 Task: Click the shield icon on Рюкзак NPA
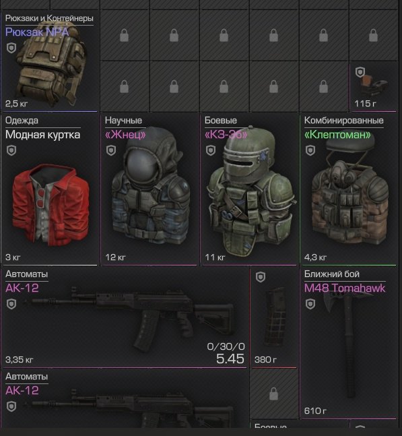pos(11,48)
